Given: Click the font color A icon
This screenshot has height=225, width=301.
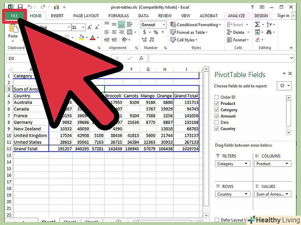Looking at the screenshot, I should (x=92, y=37).
